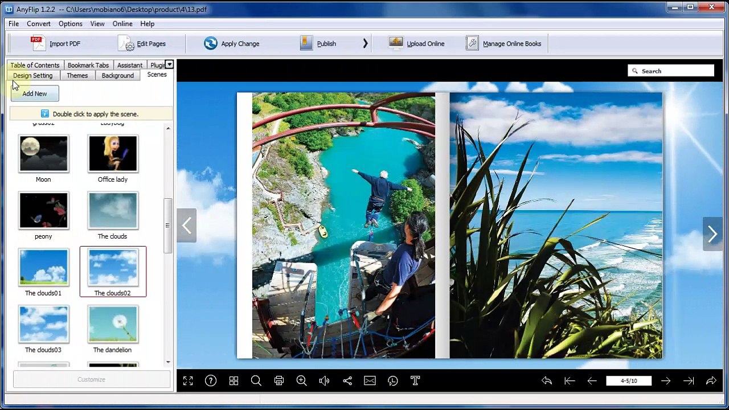Switch to the Bookmark Tabs tab
The height and width of the screenshot is (410, 729).
(88, 65)
